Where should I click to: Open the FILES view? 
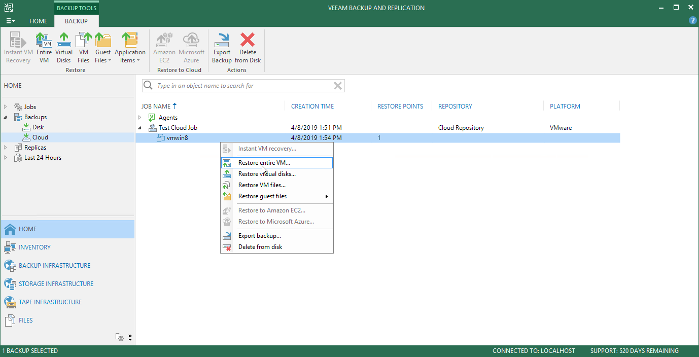tap(67, 320)
